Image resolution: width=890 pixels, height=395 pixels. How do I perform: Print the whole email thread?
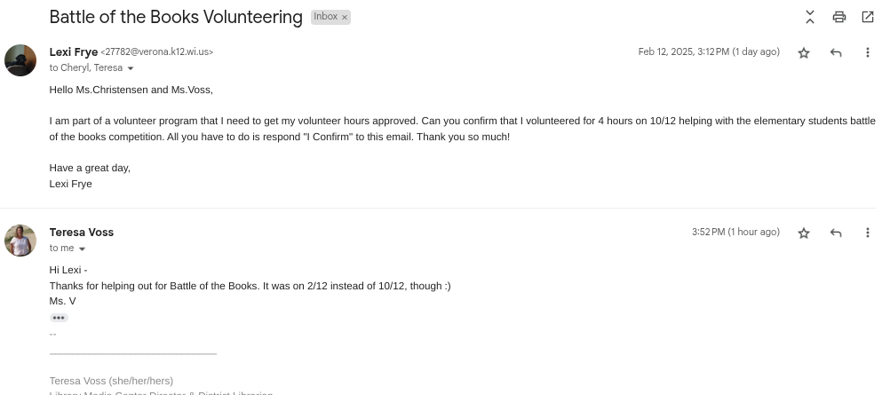pos(839,17)
